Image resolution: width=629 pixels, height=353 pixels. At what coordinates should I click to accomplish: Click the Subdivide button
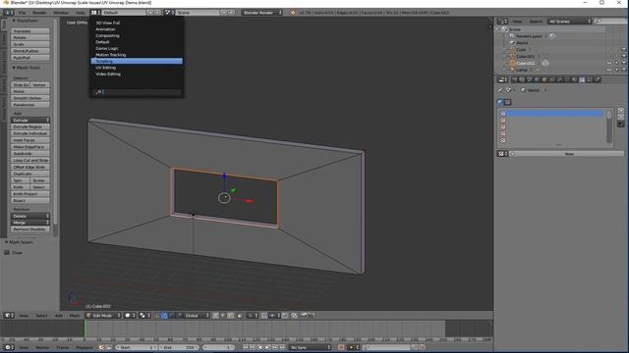pos(30,154)
